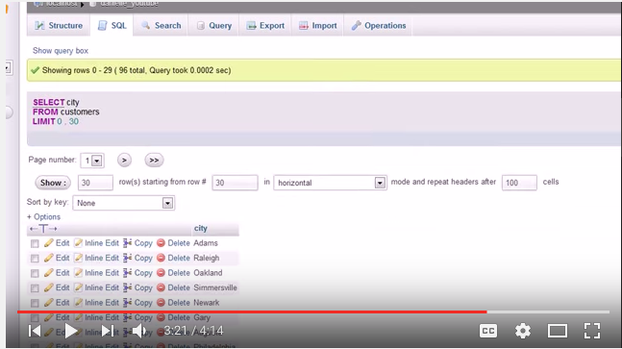Click the red Delete icon for Raleigh
Screen dimensions: 622x349
tap(161, 259)
